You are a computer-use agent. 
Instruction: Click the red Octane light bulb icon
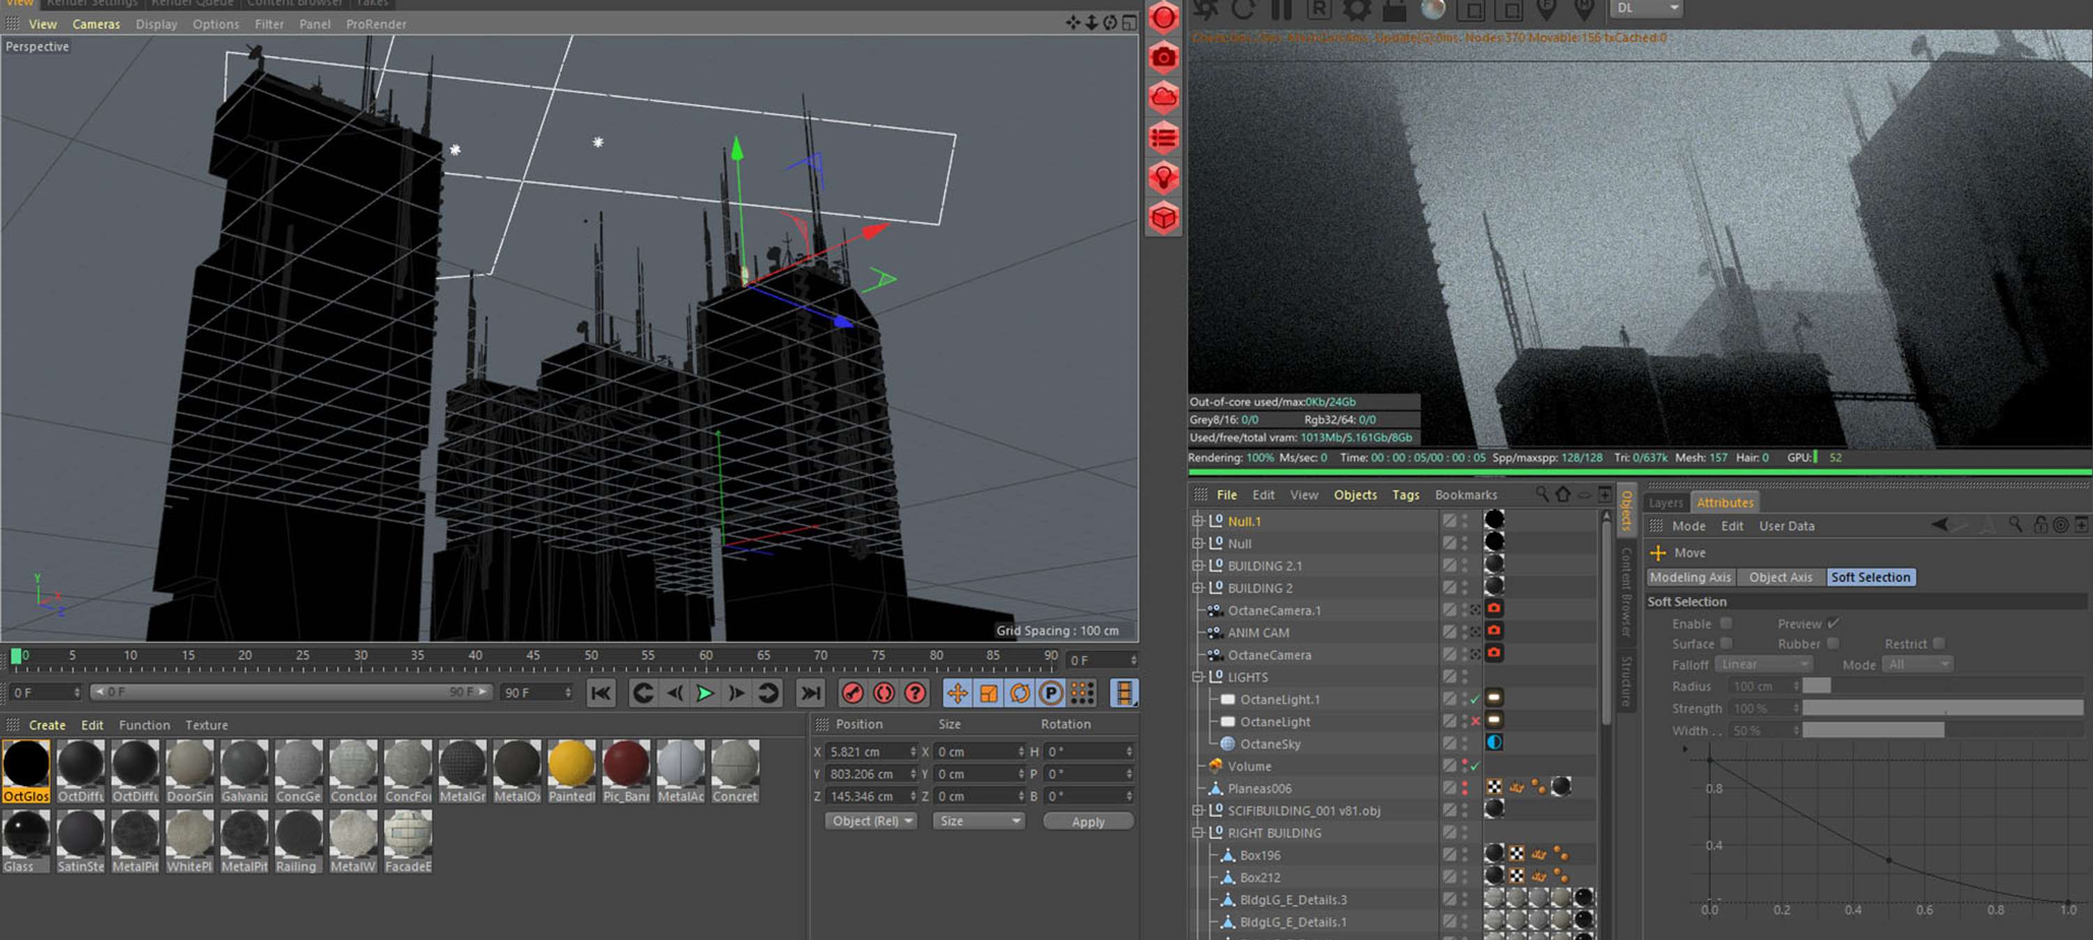1163,177
